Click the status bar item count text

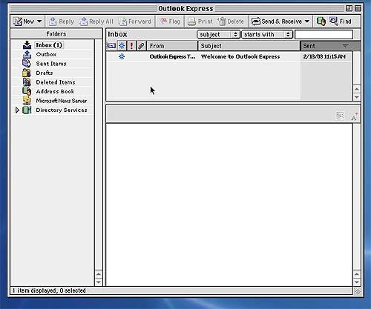click(49, 290)
